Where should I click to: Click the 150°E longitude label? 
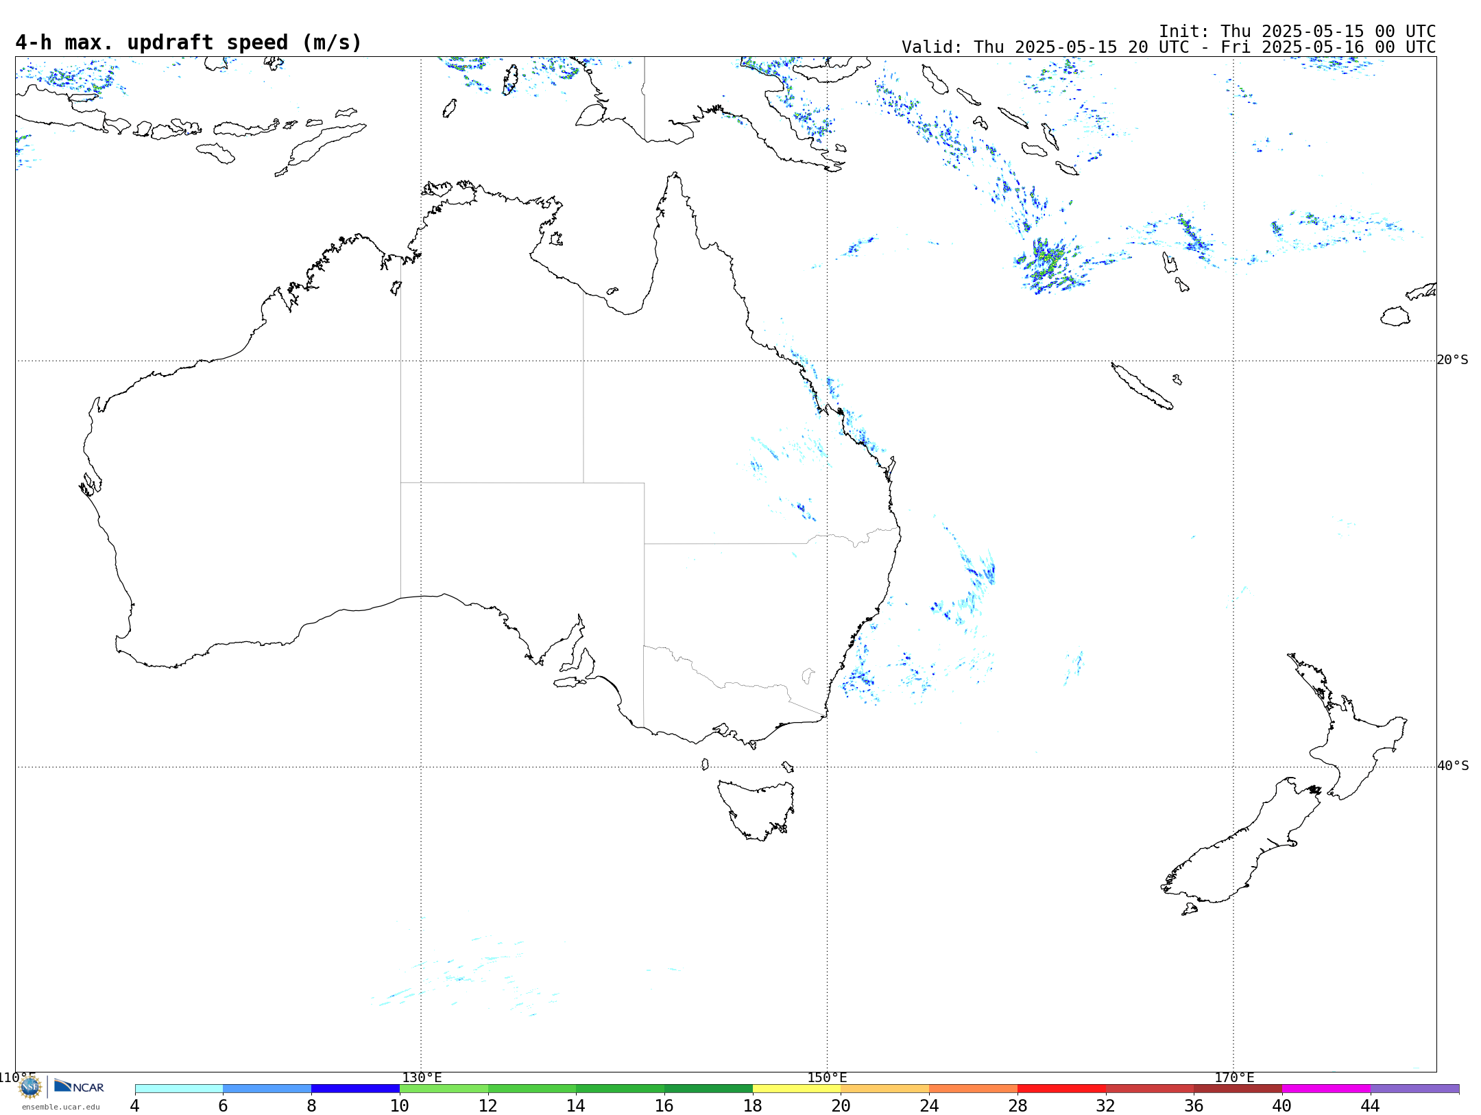828,1078
